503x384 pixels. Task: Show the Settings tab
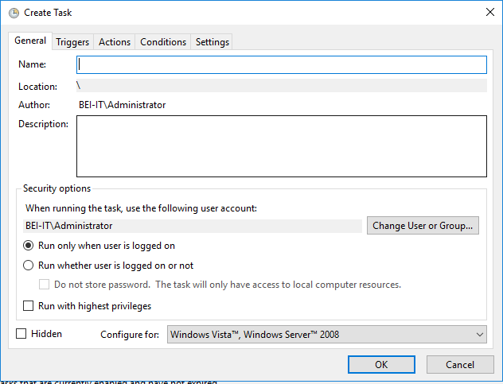(212, 42)
